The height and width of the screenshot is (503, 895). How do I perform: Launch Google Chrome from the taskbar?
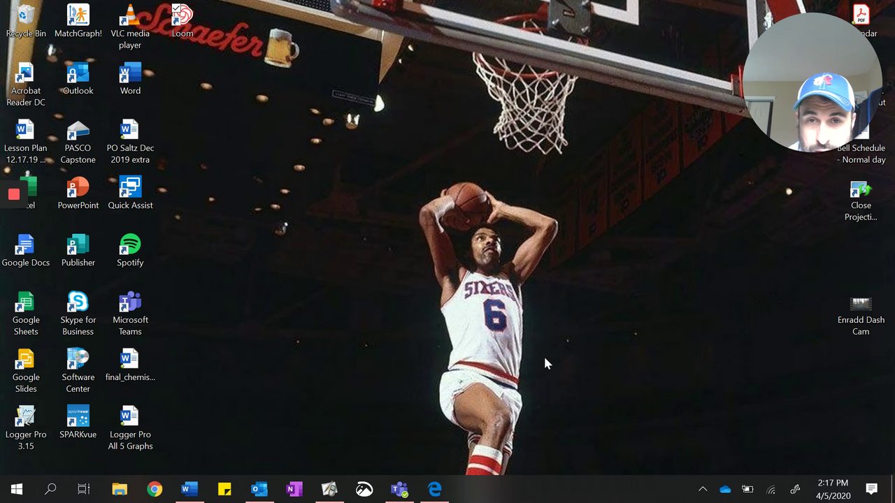coord(155,489)
